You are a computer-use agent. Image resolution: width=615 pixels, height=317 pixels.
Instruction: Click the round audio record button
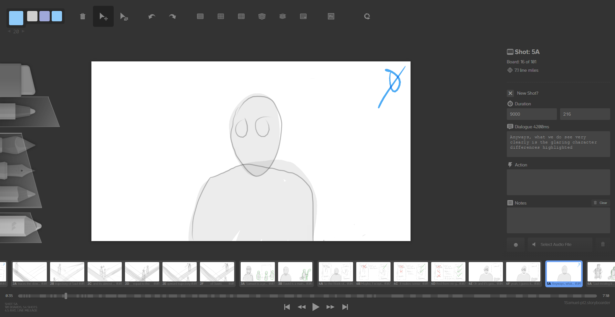click(x=516, y=245)
